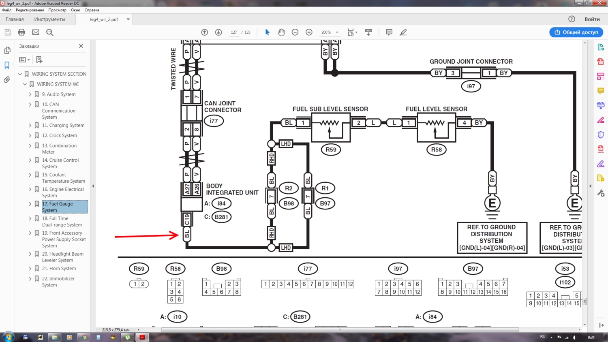Switch to the Инструменты tab
This screenshot has height=342, width=608.
(x=49, y=19)
